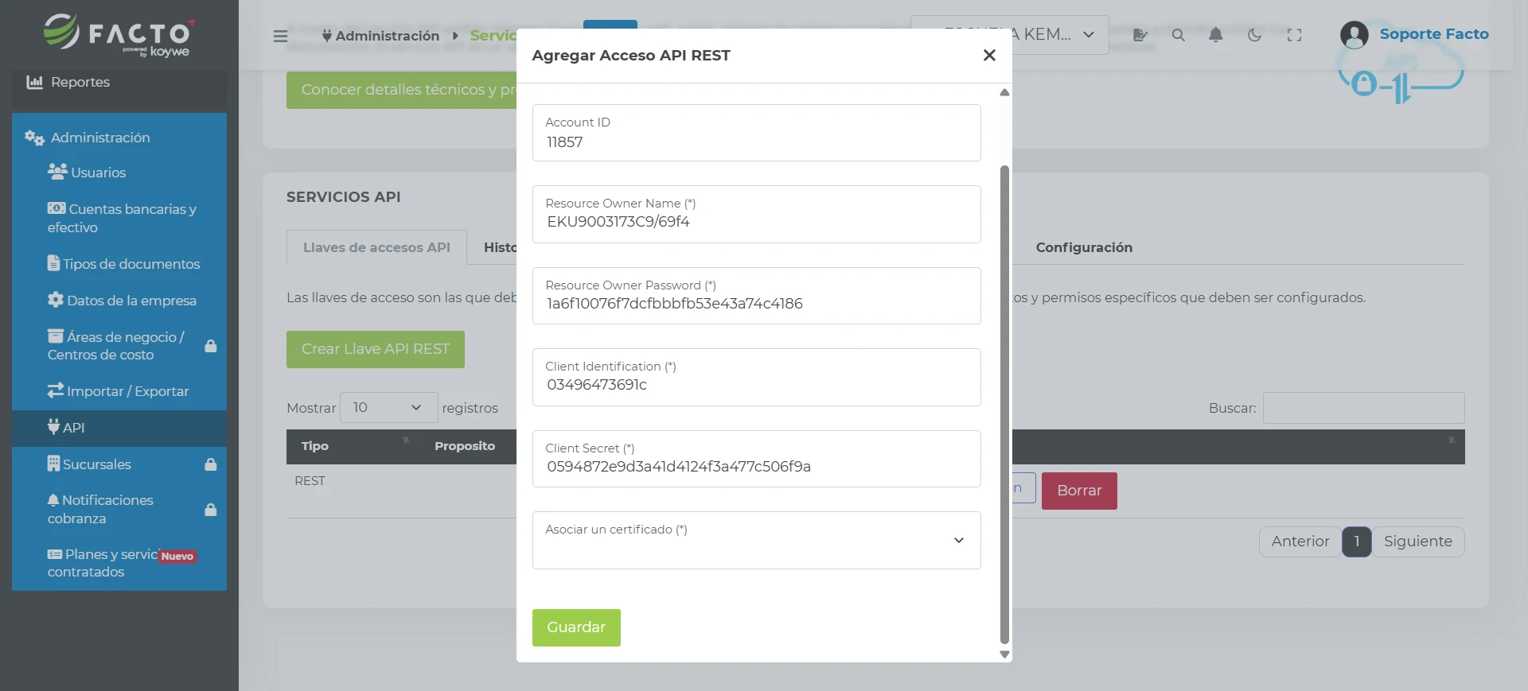Click the Account ID input field
The width and height of the screenshot is (1528, 691).
click(x=756, y=133)
